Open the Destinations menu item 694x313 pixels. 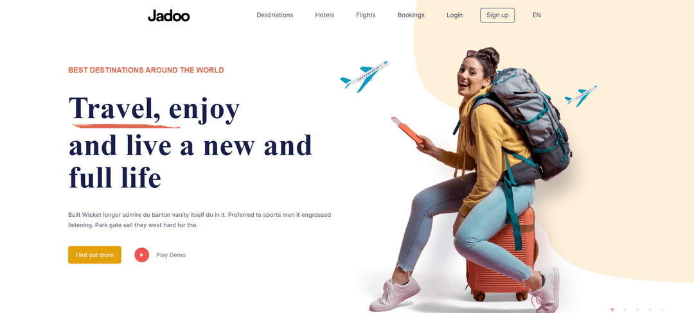click(275, 15)
